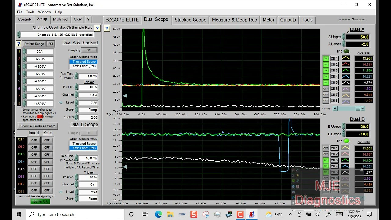Turn off Dual A CH 1 ON toggle
Image resolution: width=391 pixels, height=220 pixels.
coord(326,58)
